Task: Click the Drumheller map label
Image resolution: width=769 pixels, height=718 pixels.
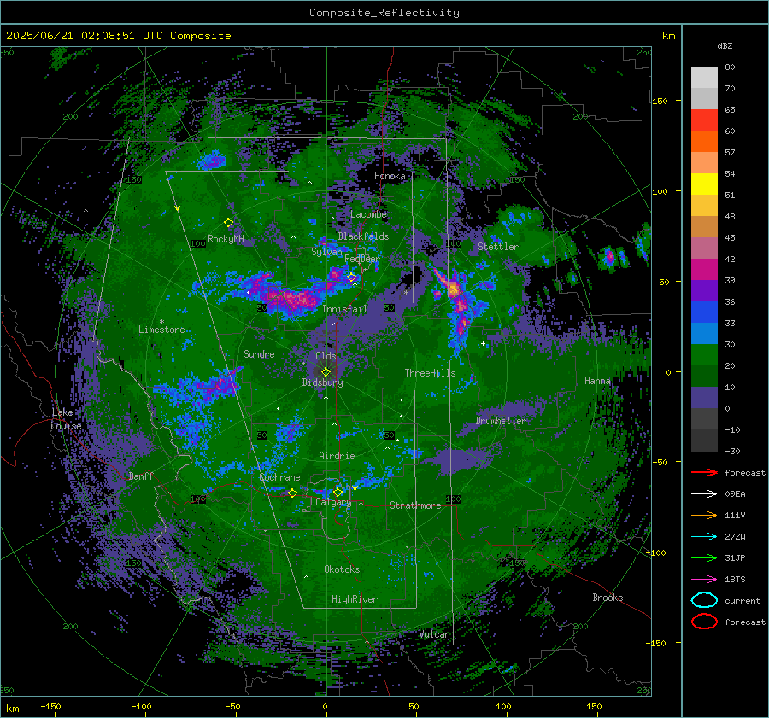Action: coord(501,421)
